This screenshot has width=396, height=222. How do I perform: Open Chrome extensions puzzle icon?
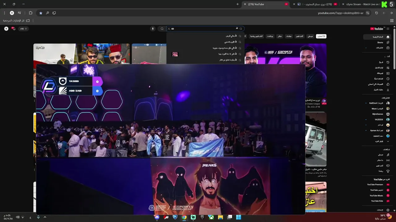click(31, 13)
